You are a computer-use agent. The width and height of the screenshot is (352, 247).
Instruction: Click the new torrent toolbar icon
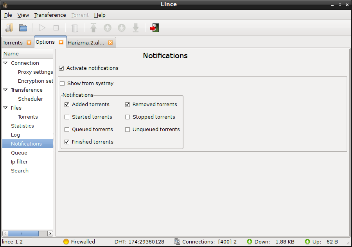point(9,28)
